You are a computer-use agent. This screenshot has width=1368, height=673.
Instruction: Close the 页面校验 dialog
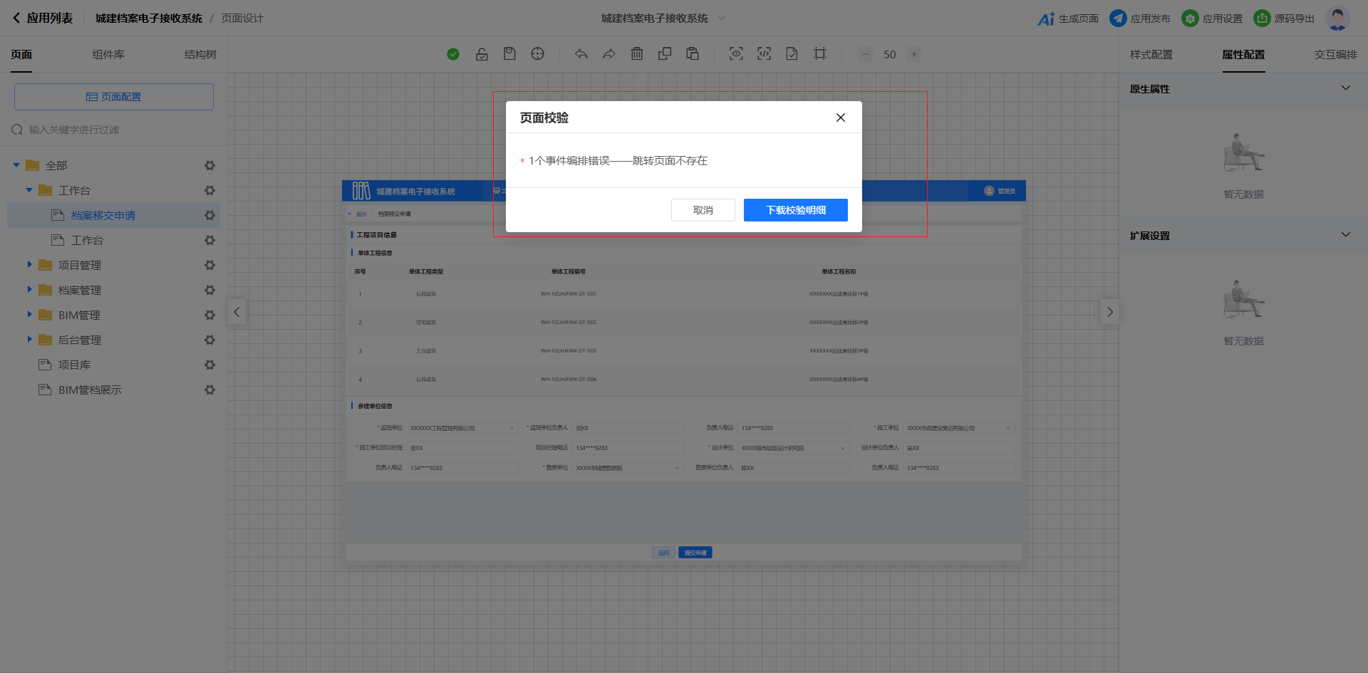point(841,118)
